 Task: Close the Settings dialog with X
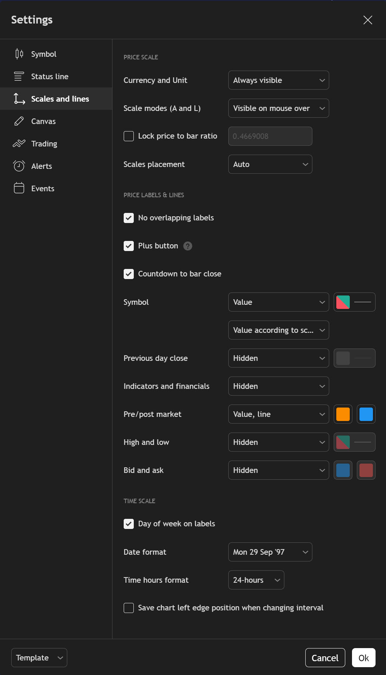click(x=368, y=20)
